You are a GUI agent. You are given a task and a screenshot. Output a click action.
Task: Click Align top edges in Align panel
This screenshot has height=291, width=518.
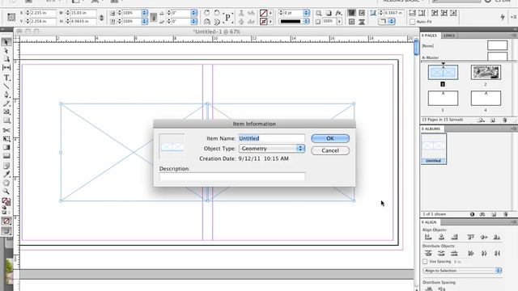(x=471, y=237)
